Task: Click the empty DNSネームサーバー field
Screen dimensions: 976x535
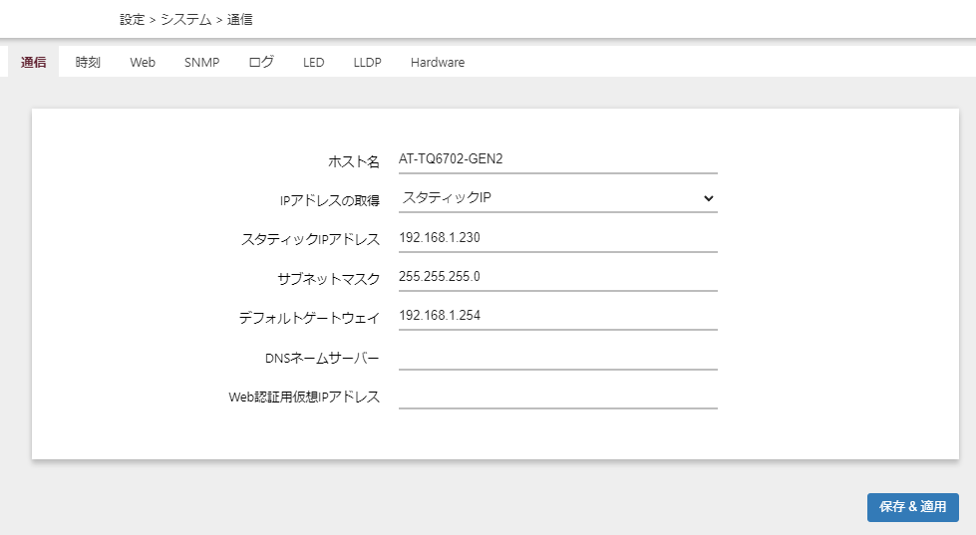Action: (557, 356)
